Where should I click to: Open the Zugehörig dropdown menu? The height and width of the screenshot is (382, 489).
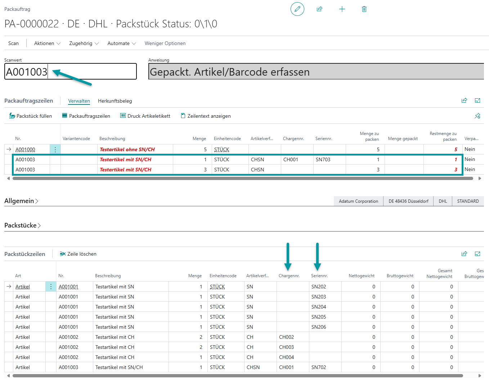(84, 43)
